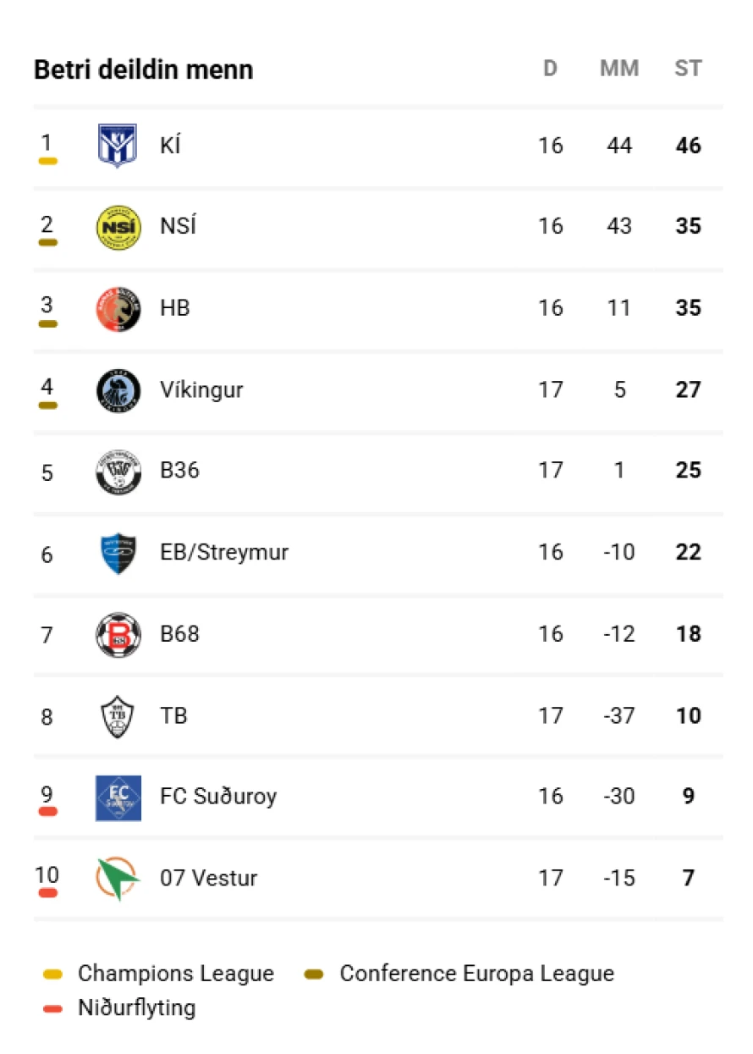Click the FC Suðuroy blue logo
Viewport: 753px width, 1054px height.
tap(118, 797)
